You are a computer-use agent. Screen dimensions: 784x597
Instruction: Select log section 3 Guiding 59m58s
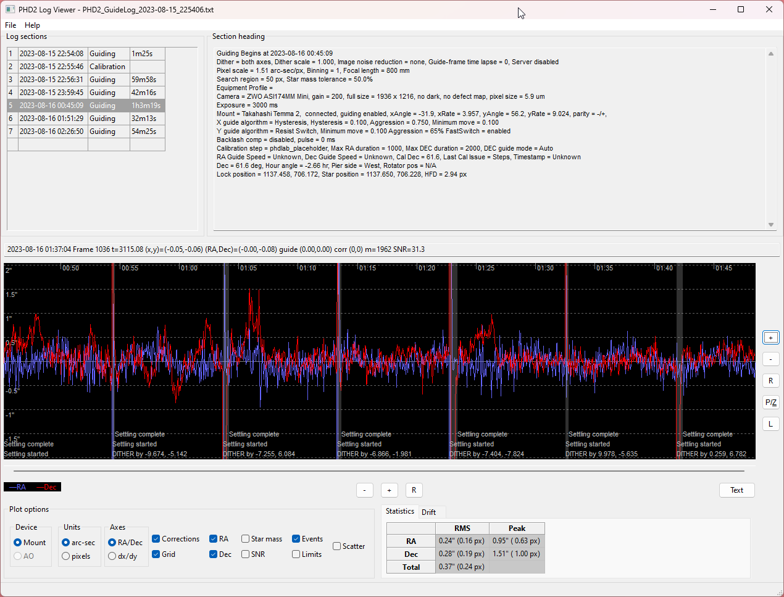coord(86,80)
